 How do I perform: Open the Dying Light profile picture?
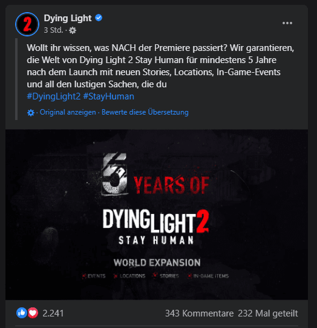pyautogui.click(x=27, y=24)
